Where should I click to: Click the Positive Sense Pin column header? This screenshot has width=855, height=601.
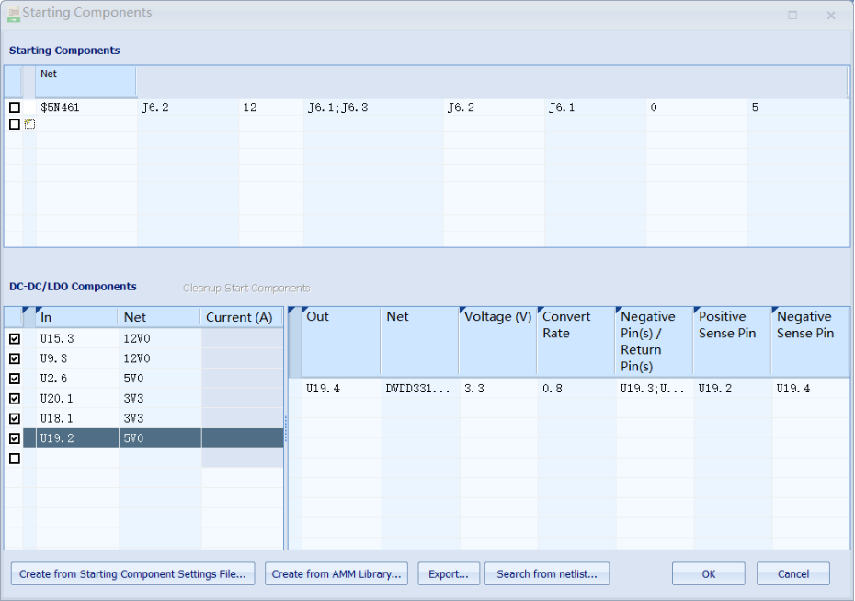pyautogui.click(x=732, y=341)
